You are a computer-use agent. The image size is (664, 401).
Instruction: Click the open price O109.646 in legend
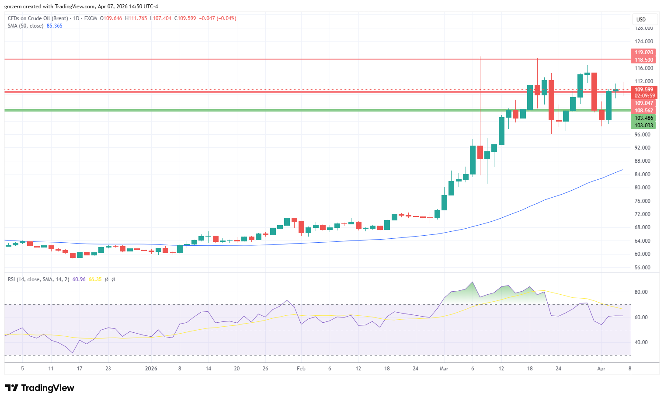click(x=111, y=18)
